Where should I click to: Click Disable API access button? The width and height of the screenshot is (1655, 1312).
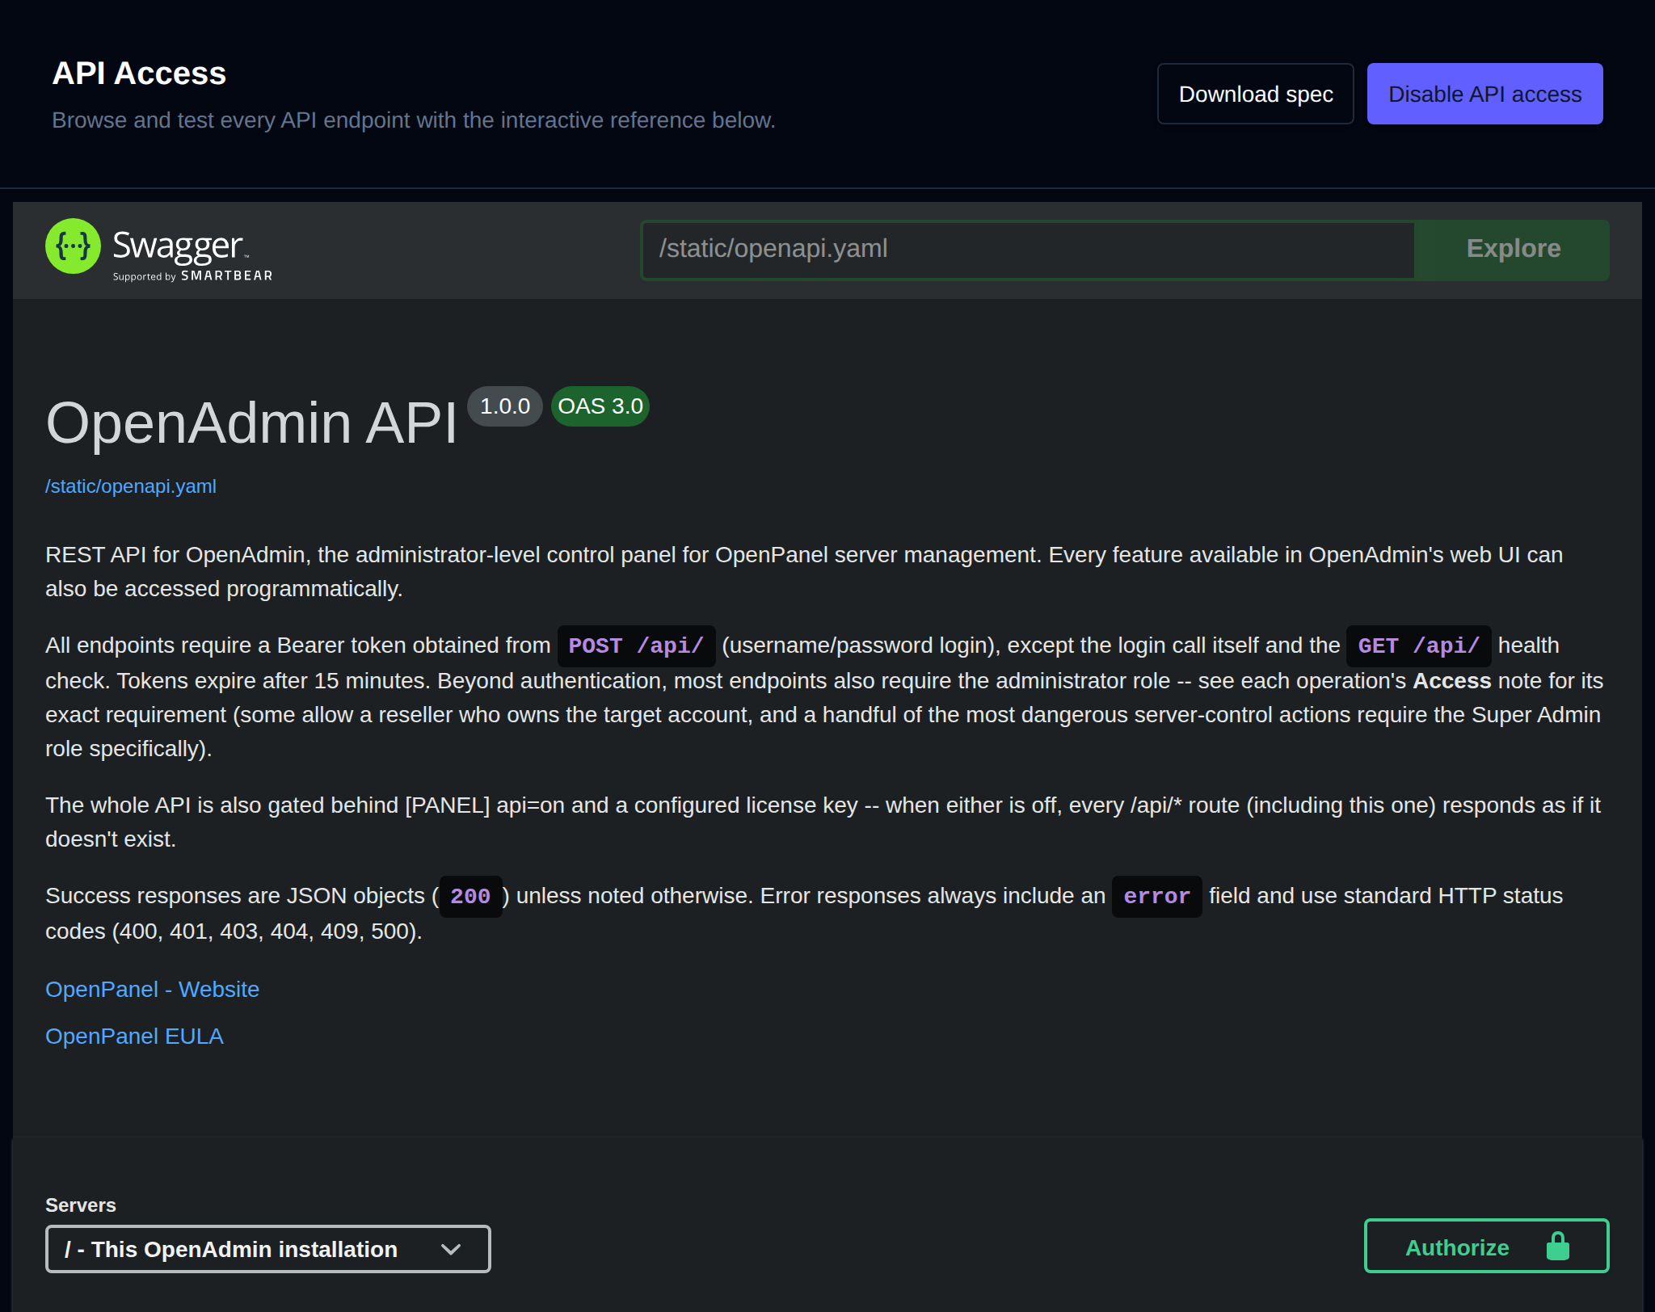tap(1484, 94)
